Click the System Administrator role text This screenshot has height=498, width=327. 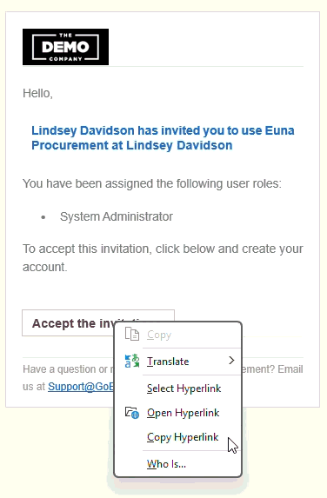117,216
